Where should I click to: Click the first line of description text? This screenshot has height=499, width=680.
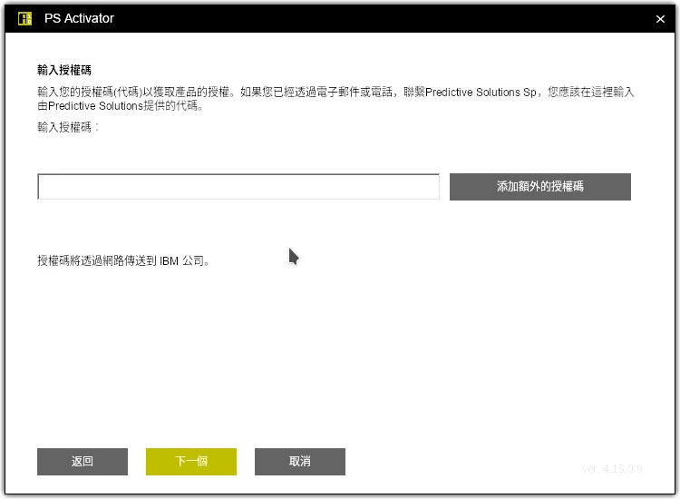tap(335, 93)
